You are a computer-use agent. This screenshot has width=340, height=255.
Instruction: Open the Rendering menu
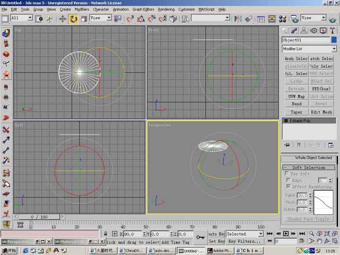point(166,9)
